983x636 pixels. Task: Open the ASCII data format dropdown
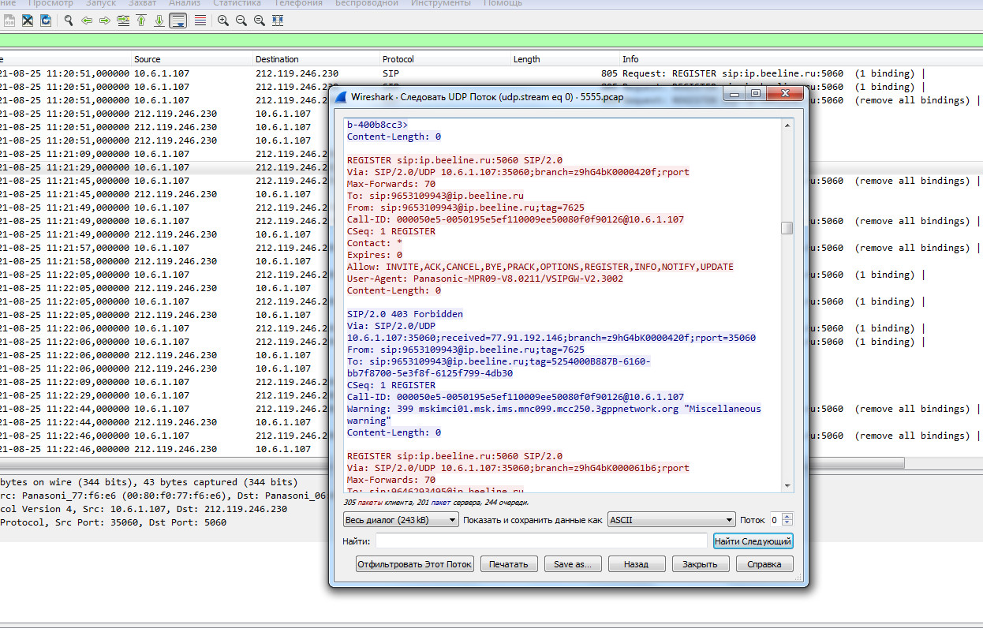point(671,520)
